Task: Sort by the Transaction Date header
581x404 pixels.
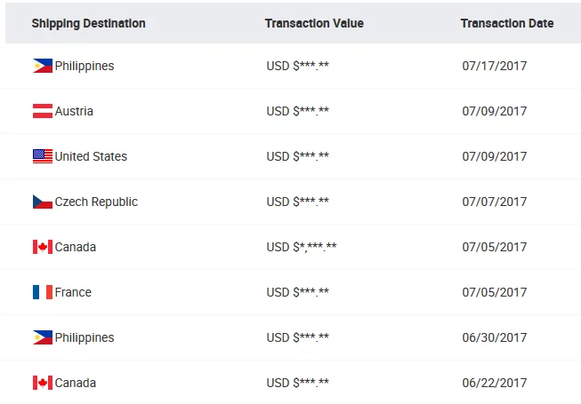Action: point(507,23)
